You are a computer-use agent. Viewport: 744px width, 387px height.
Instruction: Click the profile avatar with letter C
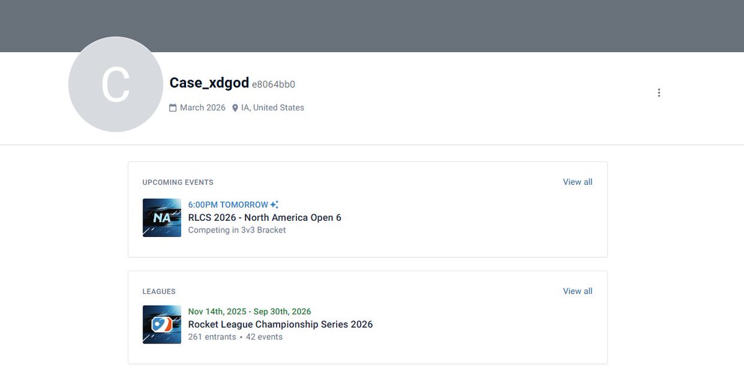coord(116,84)
